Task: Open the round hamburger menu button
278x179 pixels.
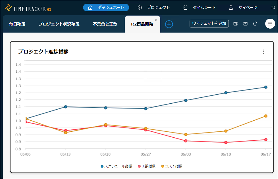Action: [270, 24]
